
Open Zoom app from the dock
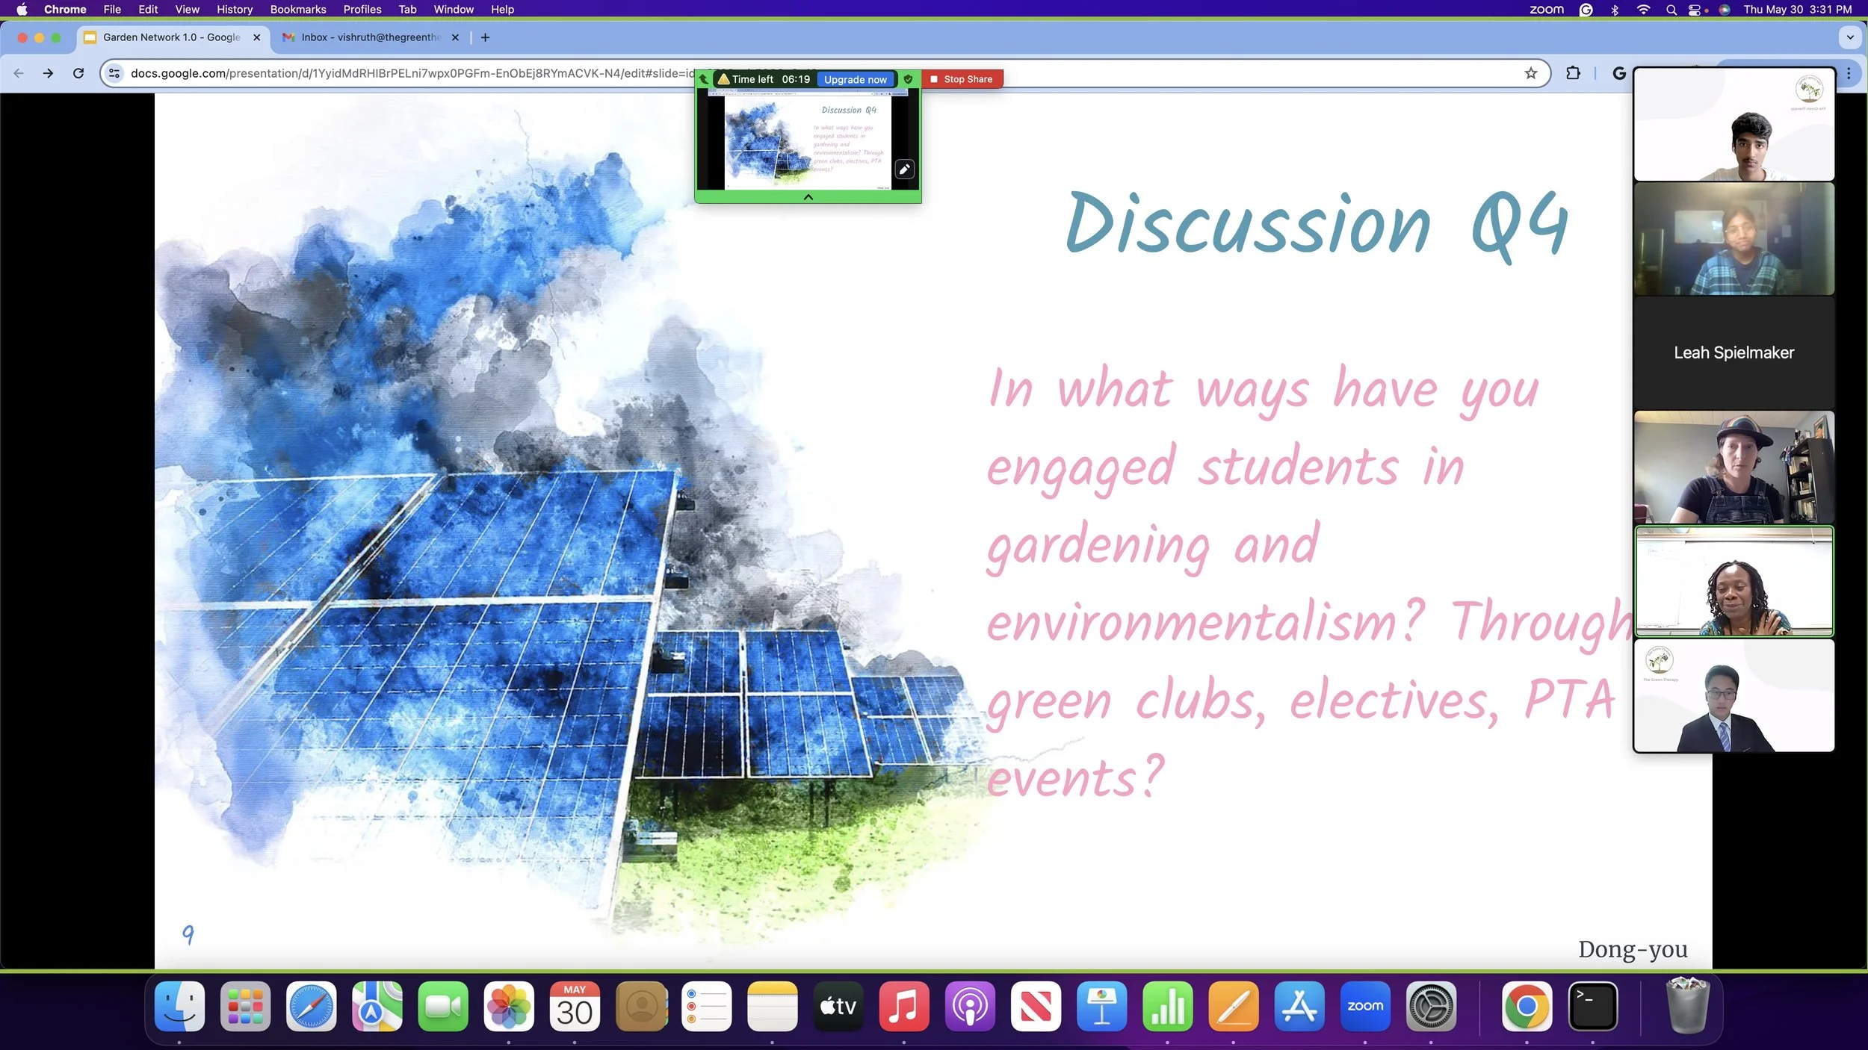(x=1364, y=1006)
